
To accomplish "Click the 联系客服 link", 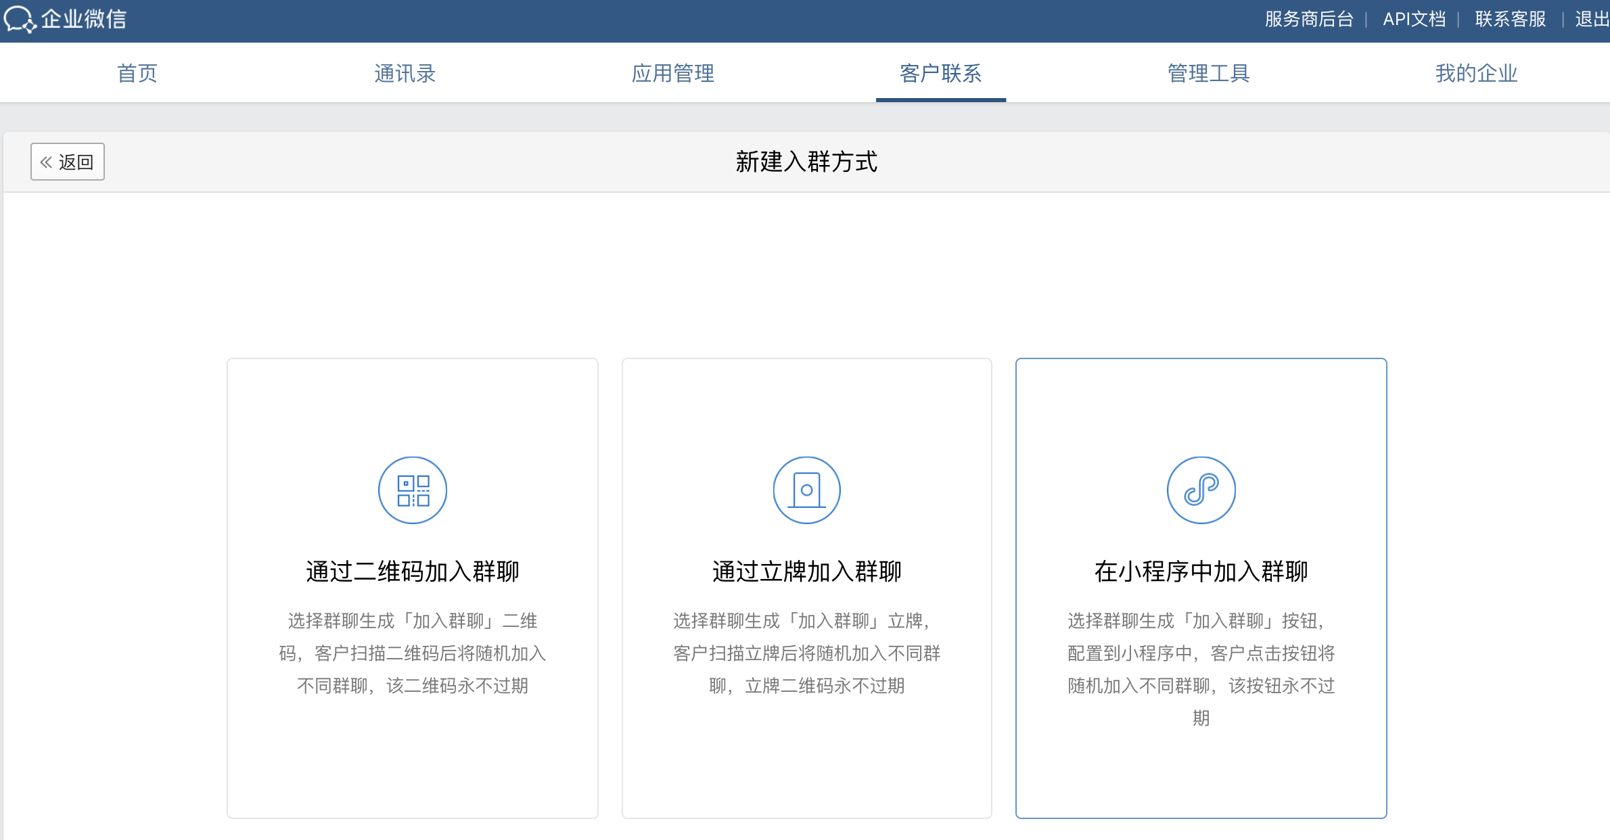I will point(1511,19).
